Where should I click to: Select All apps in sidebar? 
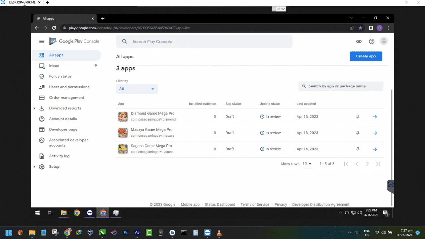tap(66, 55)
